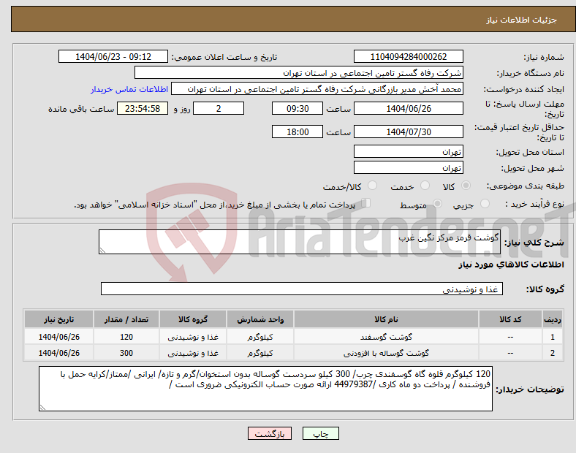576x453 pixels.
Task: Click the resize grip of توضیحات خریدار textarea
Action: 42,407
